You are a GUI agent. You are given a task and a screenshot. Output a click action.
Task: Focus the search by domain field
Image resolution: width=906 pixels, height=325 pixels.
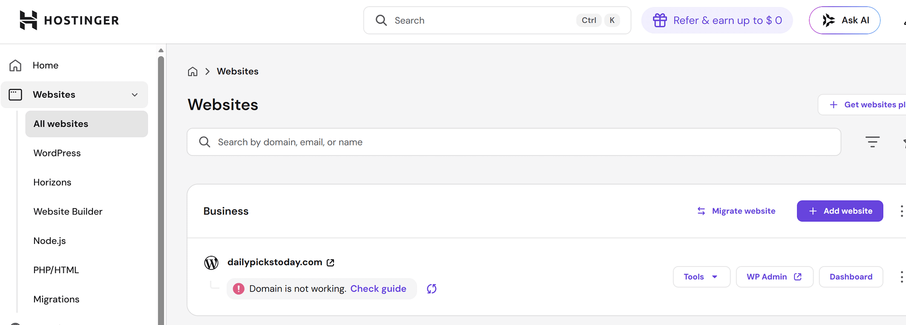click(513, 142)
